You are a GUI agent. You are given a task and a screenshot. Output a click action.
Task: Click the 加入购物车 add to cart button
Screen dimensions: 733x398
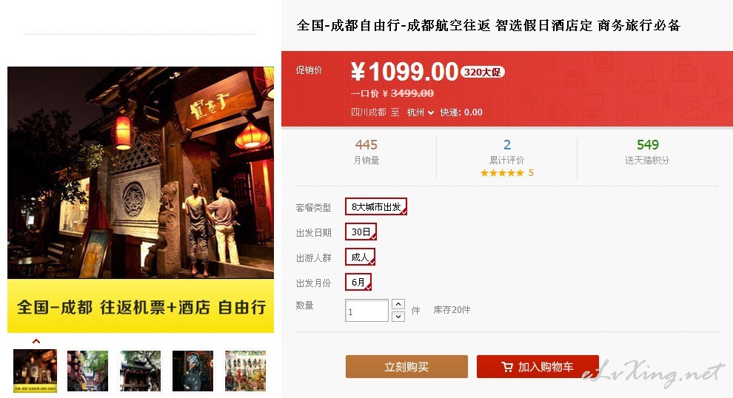point(538,367)
